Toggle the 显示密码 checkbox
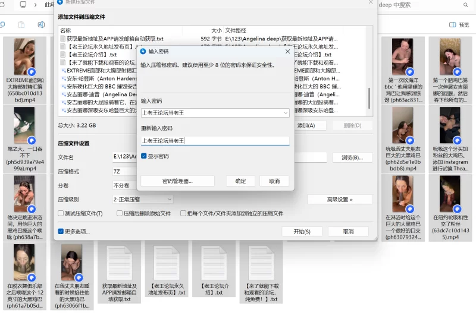This screenshot has width=476, height=313. point(144,156)
